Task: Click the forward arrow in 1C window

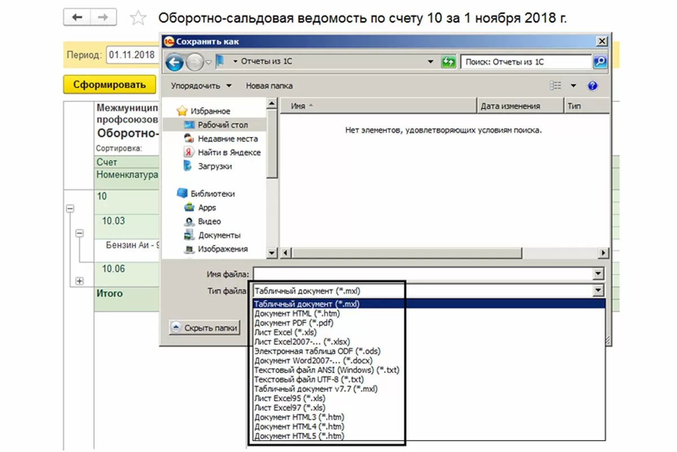Action: [x=104, y=18]
